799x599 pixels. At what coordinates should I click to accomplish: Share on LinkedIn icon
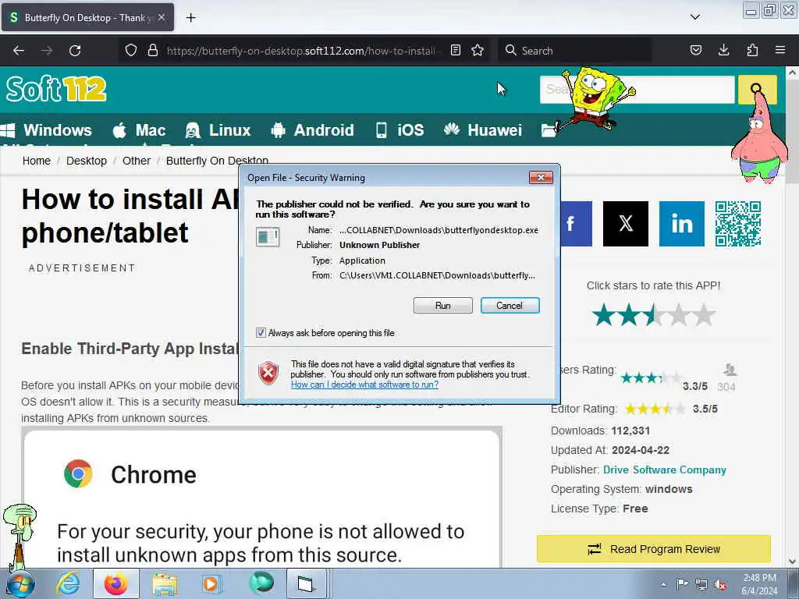point(682,224)
